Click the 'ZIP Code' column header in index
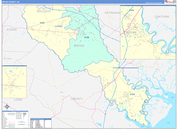The height and width of the screenshot is (129, 178). [x=32, y=120]
